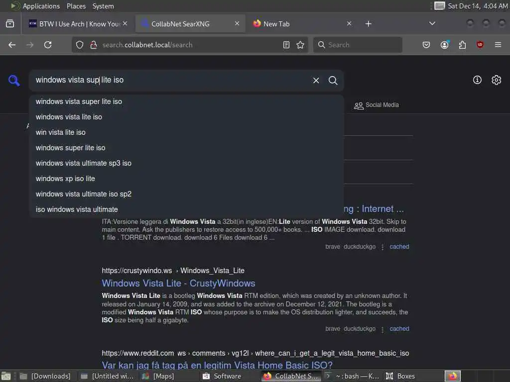Focus the SearXNG query input field
This screenshot has width=510, height=382.
point(169,80)
